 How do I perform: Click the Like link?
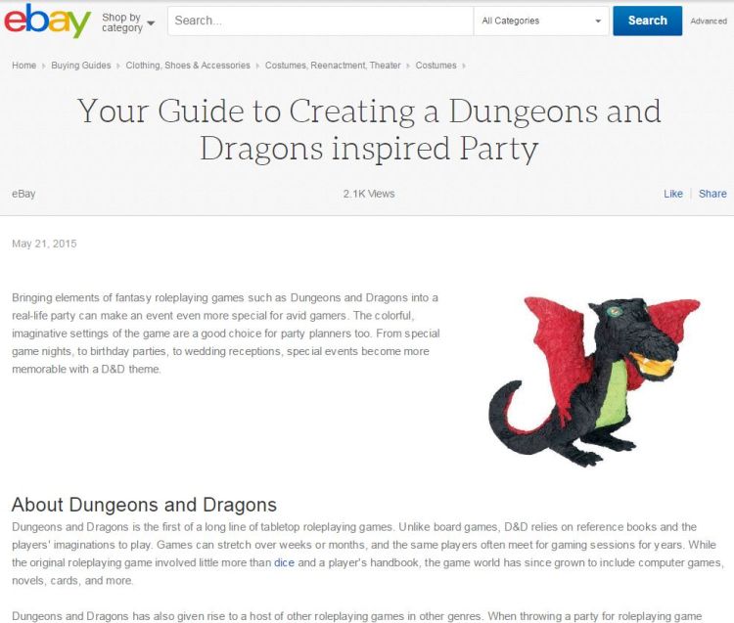673,194
